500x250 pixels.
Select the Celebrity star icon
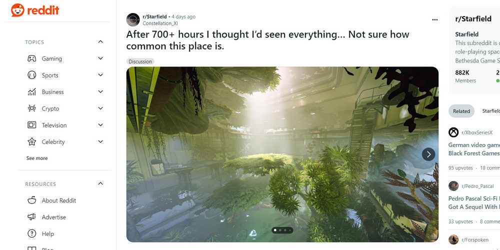coord(31,142)
